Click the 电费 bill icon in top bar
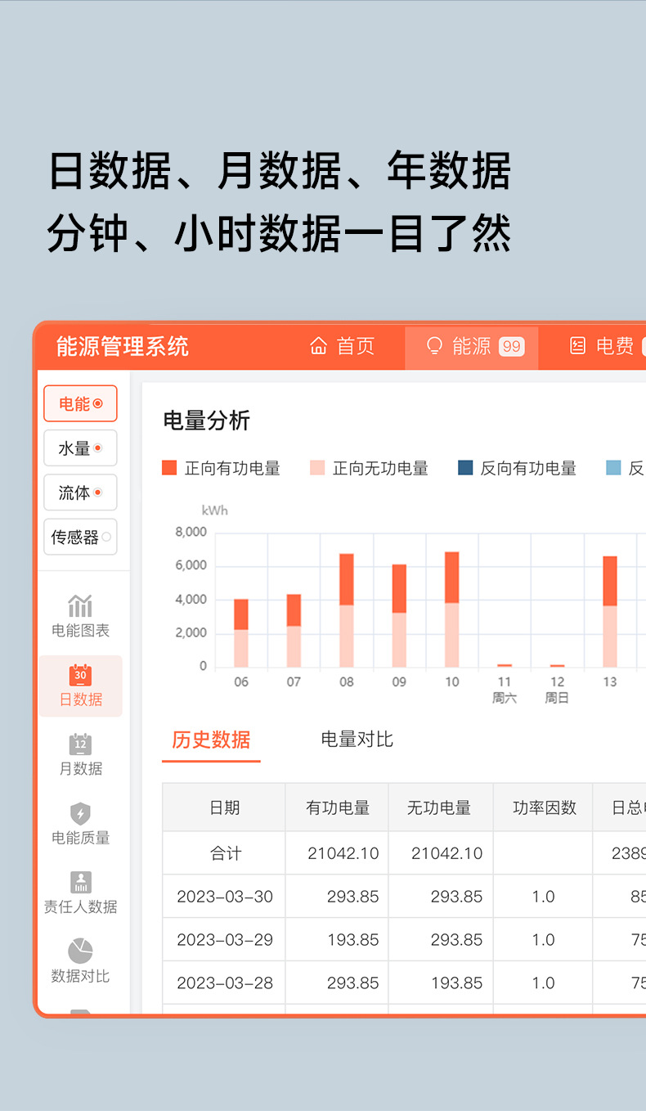646x1111 pixels. tap(578, 346)
